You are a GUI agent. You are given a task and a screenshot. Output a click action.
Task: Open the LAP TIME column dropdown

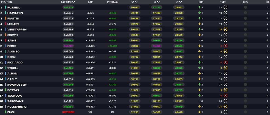click(74, 2)
